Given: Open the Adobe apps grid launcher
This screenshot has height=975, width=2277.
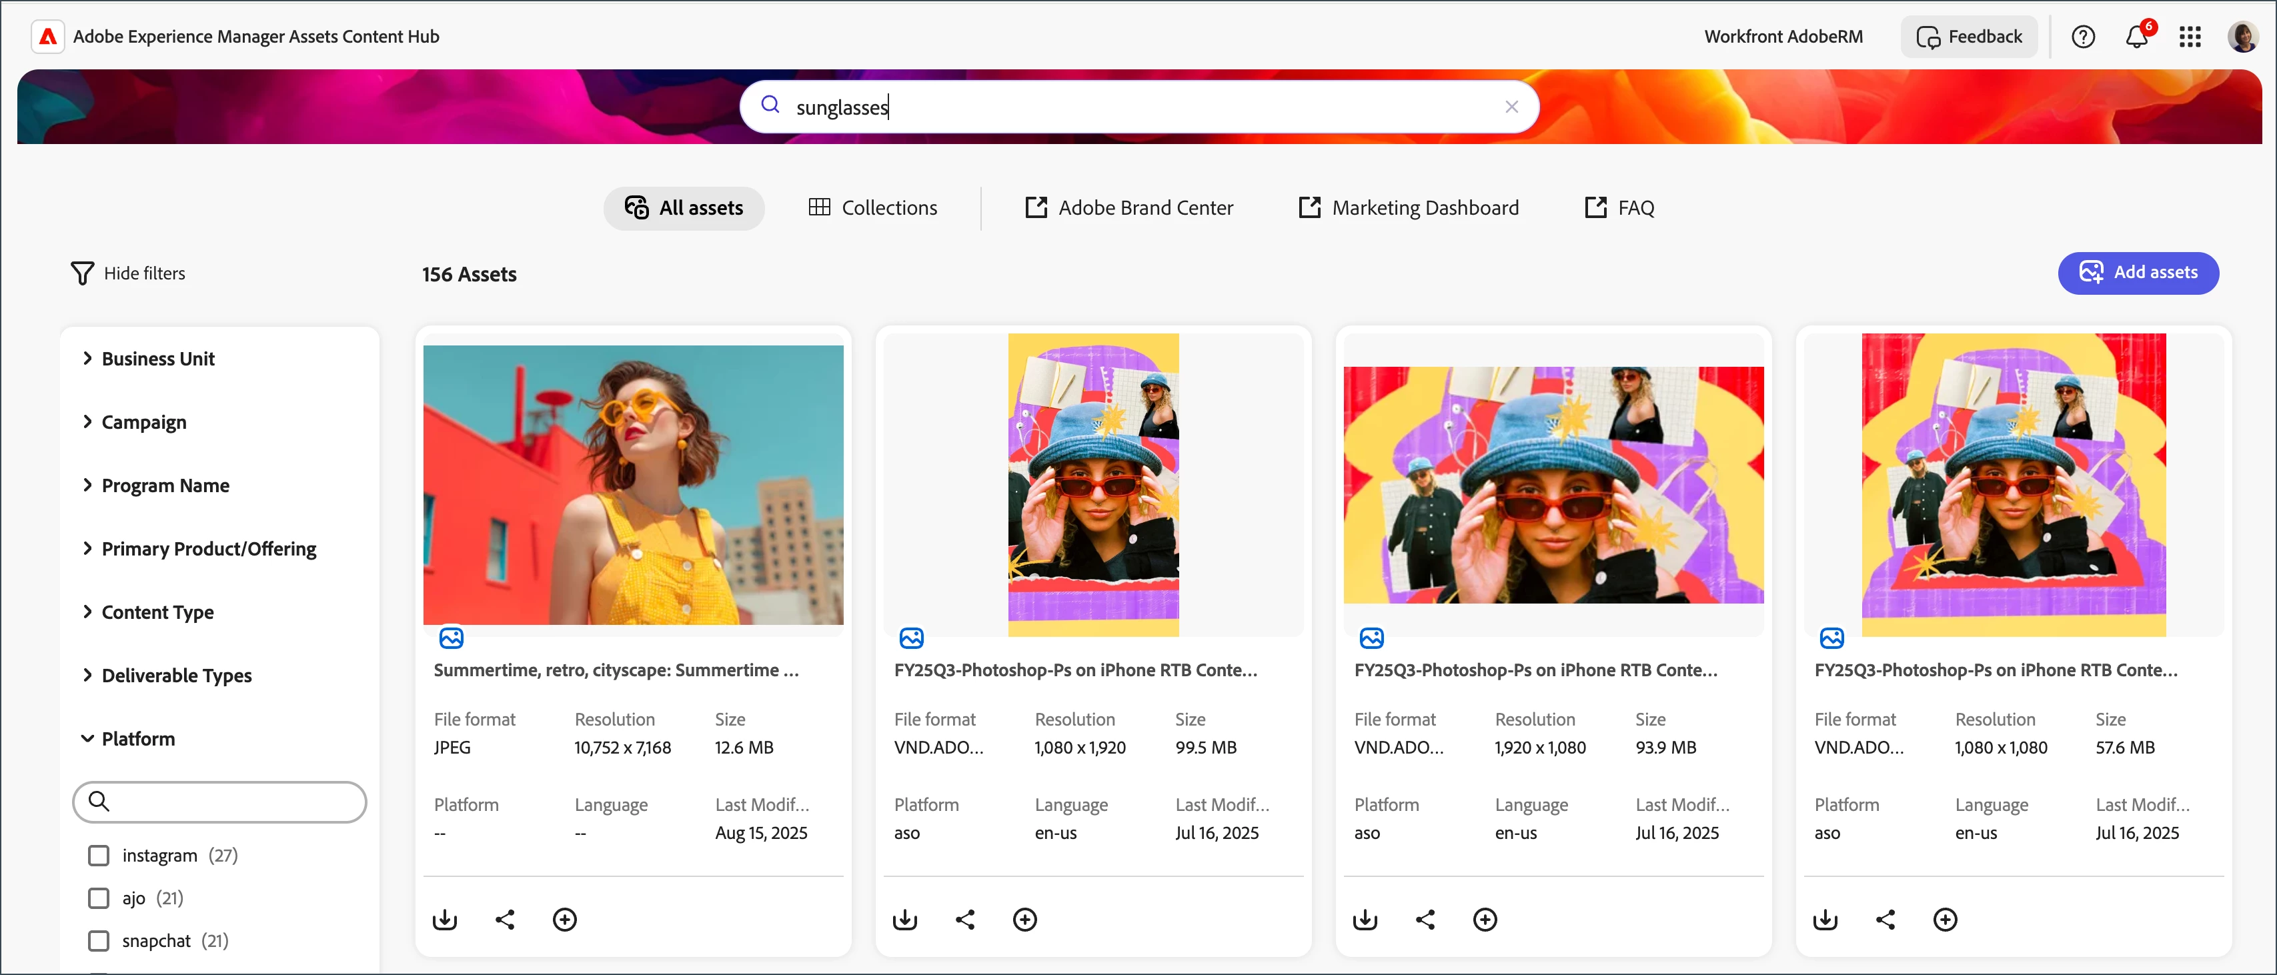Looking at the screenshot, I should pyautogui.click(x=2190, y=36).
